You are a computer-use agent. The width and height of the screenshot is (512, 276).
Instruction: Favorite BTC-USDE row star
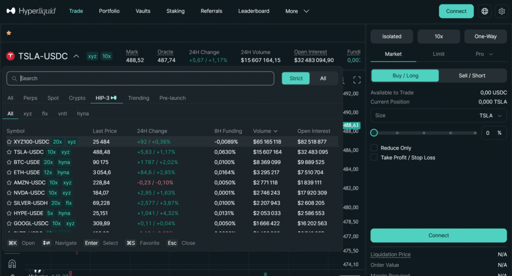pyautogui.click(x=9, y=162)
